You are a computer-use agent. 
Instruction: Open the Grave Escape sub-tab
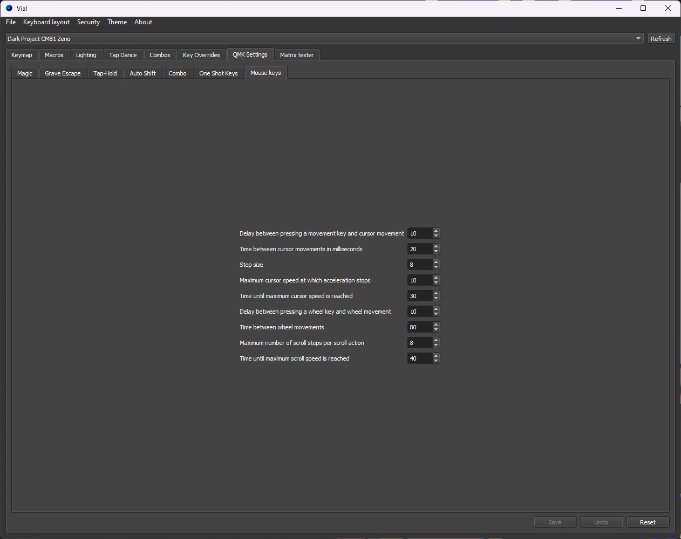tap(63, 73)
